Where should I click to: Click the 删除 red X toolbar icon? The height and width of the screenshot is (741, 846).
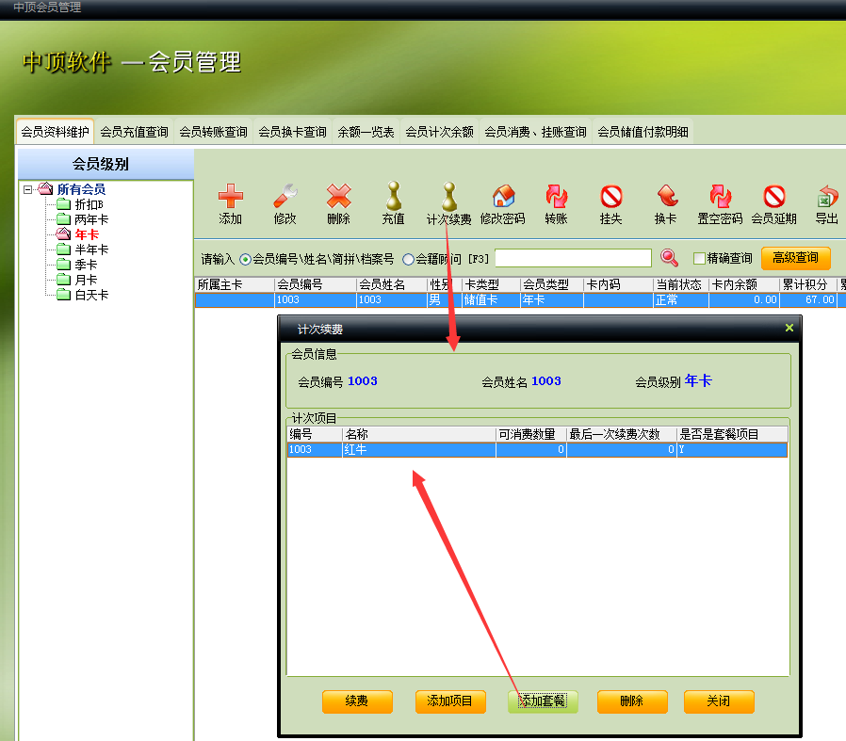tap(339, 196)
